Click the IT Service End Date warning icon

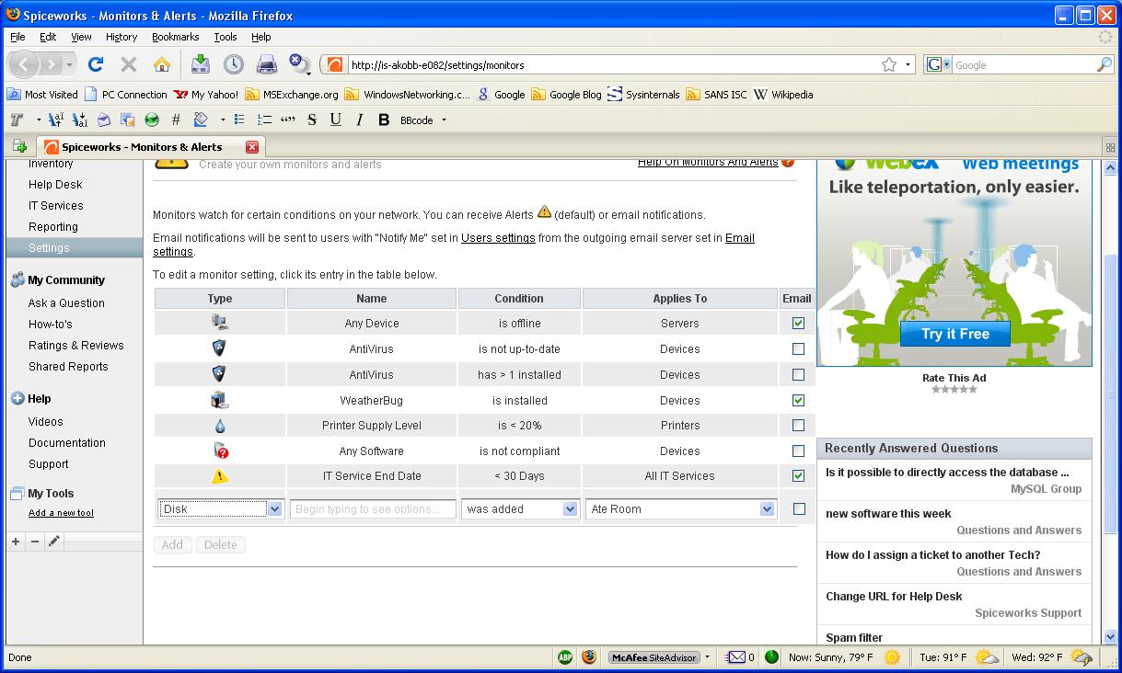[221, 476]
